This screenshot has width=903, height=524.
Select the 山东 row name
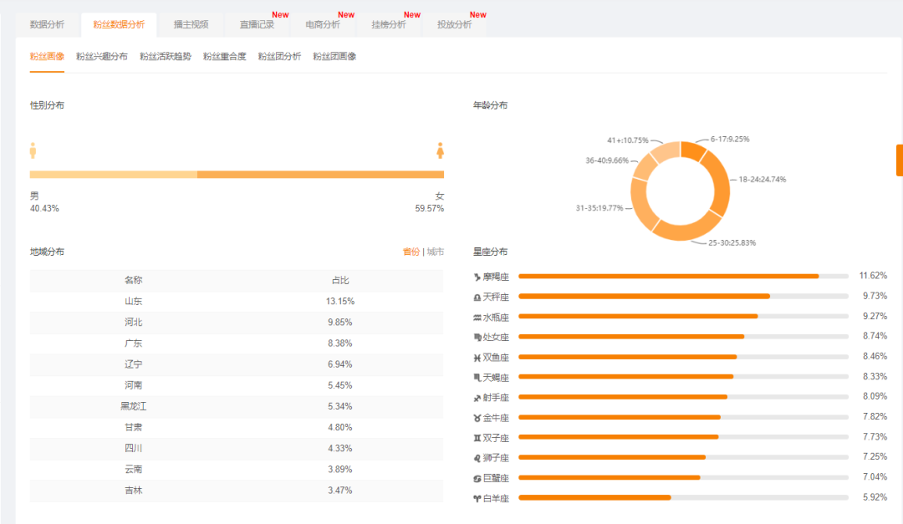[x=133, y=301]
